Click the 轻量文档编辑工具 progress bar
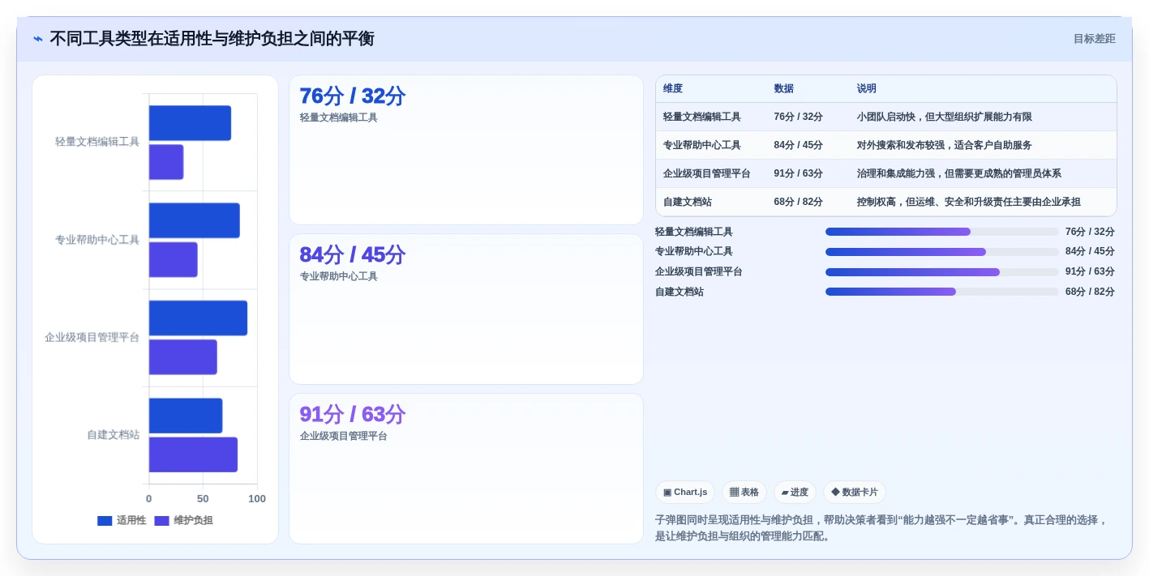 (941, 232)
